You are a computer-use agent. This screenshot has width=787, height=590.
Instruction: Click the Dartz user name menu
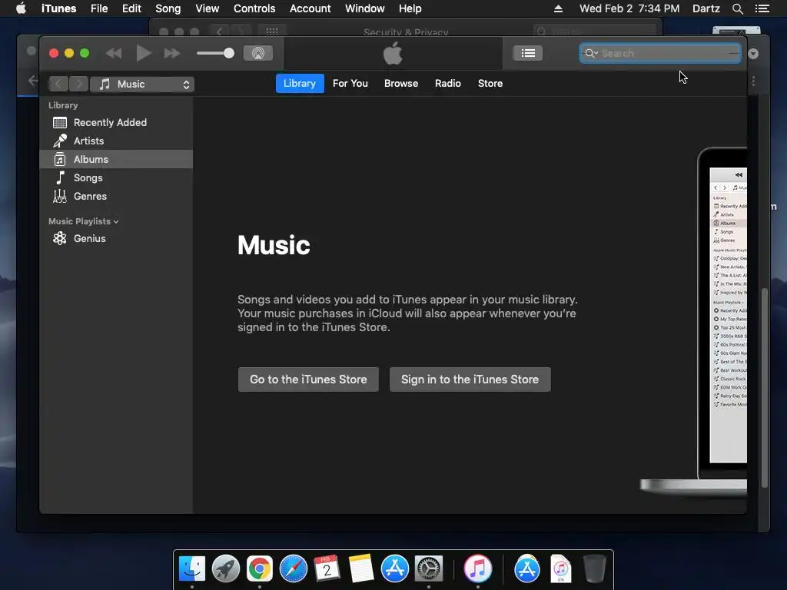(706, 8)
